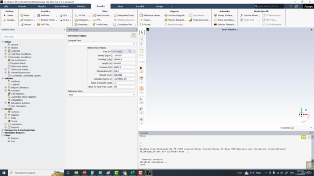This screenshot has height=176, width=314.
Task: Switch to the View ribbon tab
Action: tap(120, 6)
